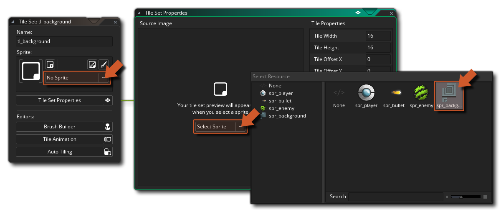Click the Tile Set Properties diamond icon
The width and height of the screenshot is (501, 212).
[108, 100]
